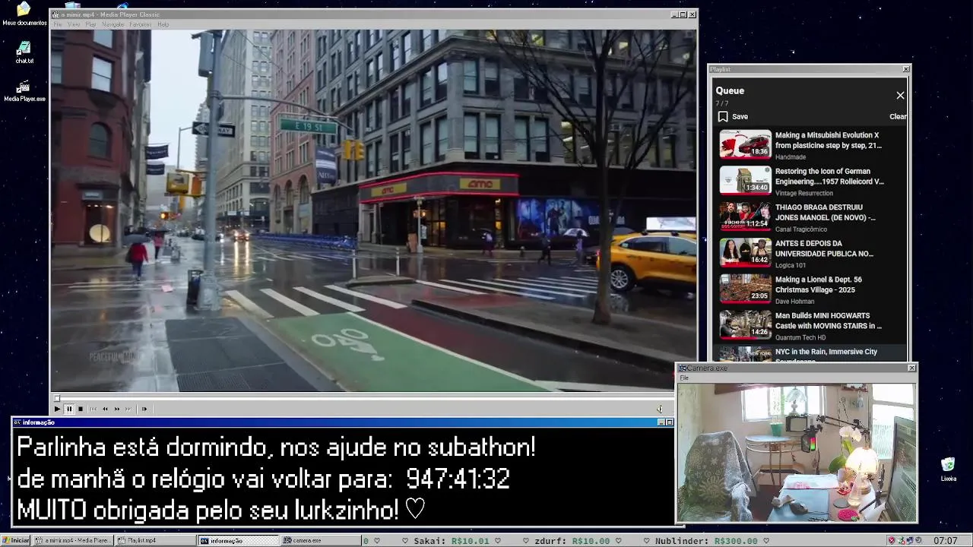Click the Play button in Media Player Classic
This screenshot has height=547, width=973.
pos(57,409)
